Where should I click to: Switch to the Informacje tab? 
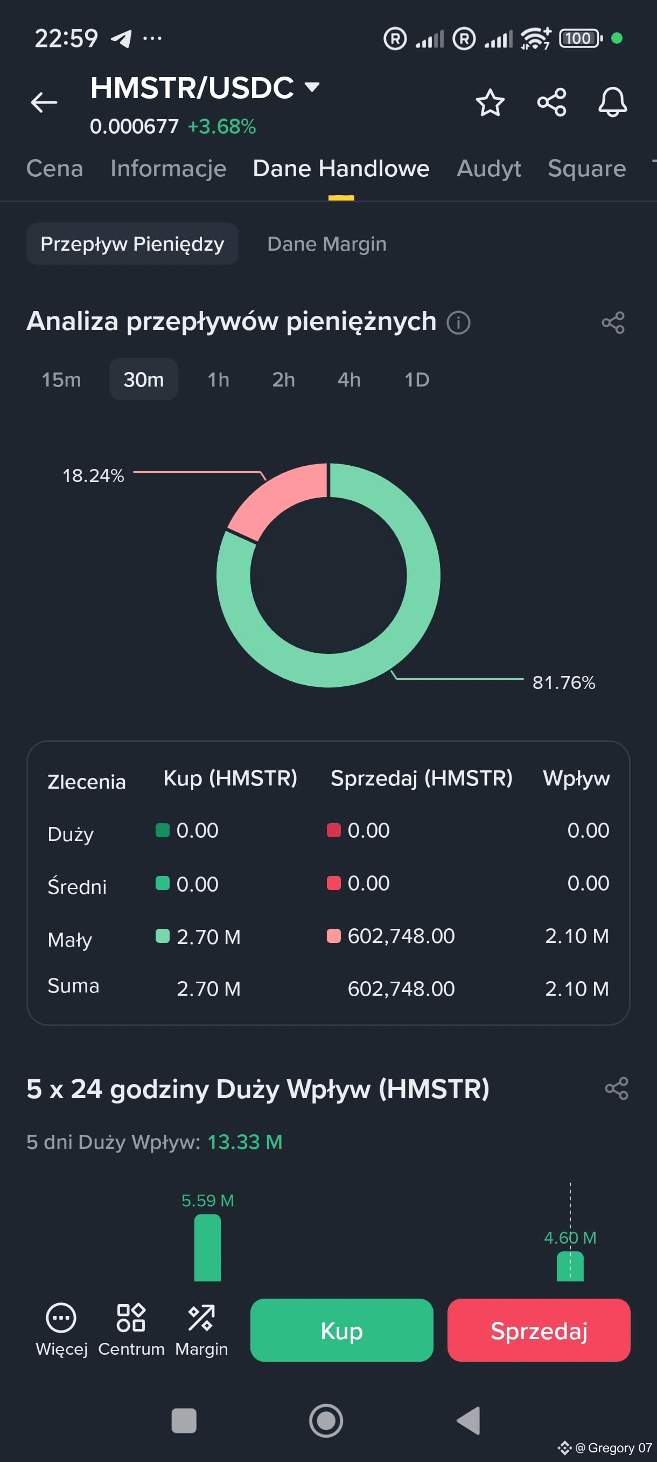pos(169,169)
